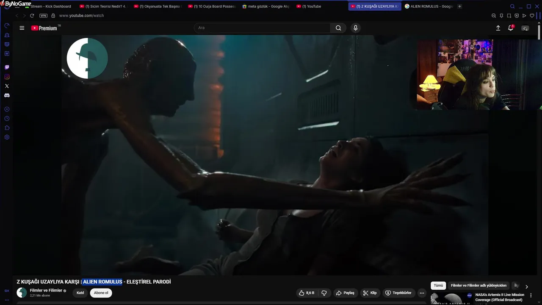The height and width of the screenshot is (305, 542).
Task: Click the Paylaş share button
Action: [345, 293]
